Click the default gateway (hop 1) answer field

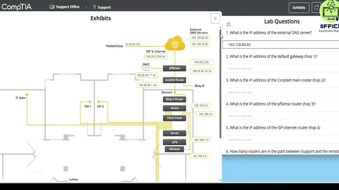click(x=281, y=69)
